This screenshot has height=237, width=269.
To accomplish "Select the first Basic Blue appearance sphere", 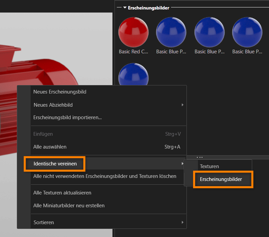I will (x=171, y=32).
